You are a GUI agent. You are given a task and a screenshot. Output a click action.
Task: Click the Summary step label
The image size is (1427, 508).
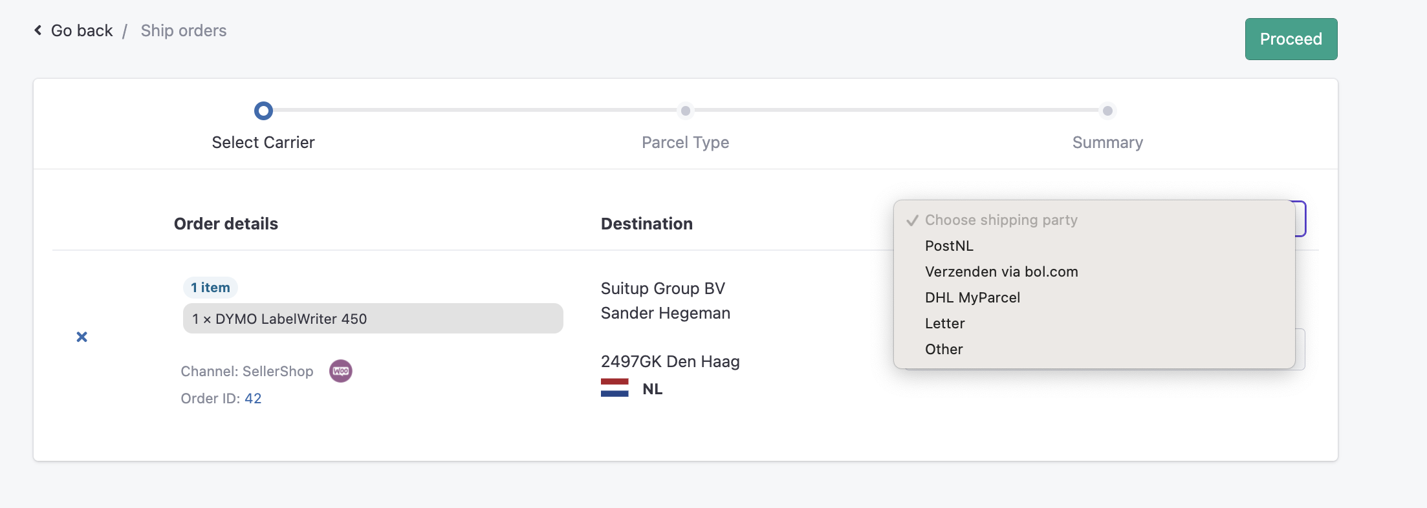(x=1107, y=142)
